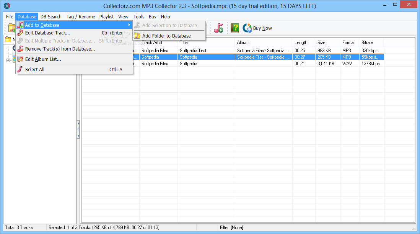The image size is (420, 234).
Task: Sort by Length column header
Action: [x=304, y=43]
